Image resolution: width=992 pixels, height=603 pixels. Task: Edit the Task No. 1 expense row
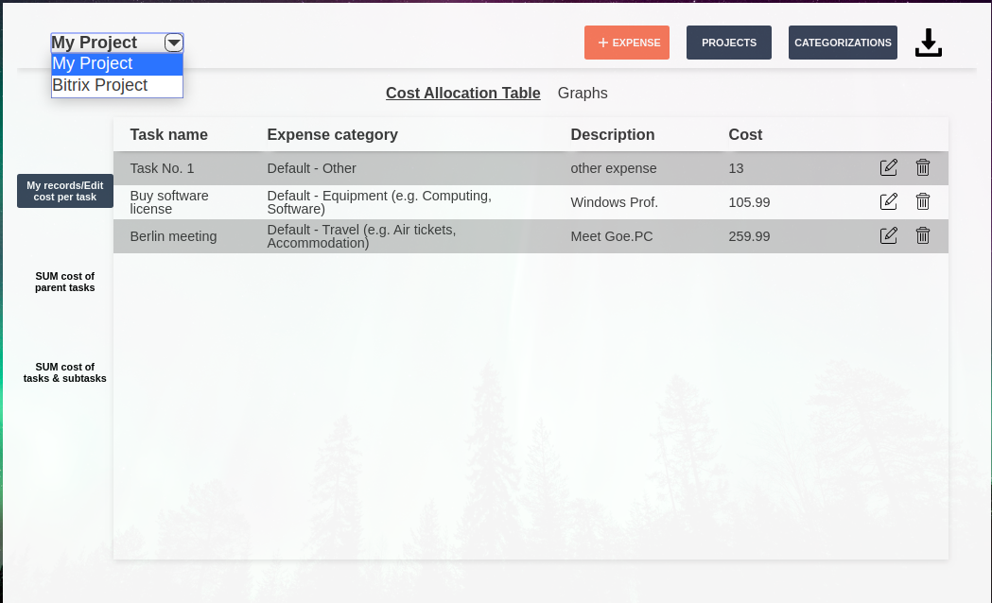pyautogui.click(x=889, y=168)
